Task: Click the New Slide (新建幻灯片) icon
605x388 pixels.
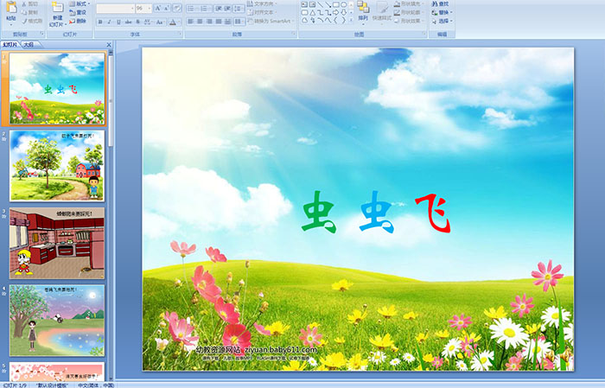Action: (x=57, y=8)
